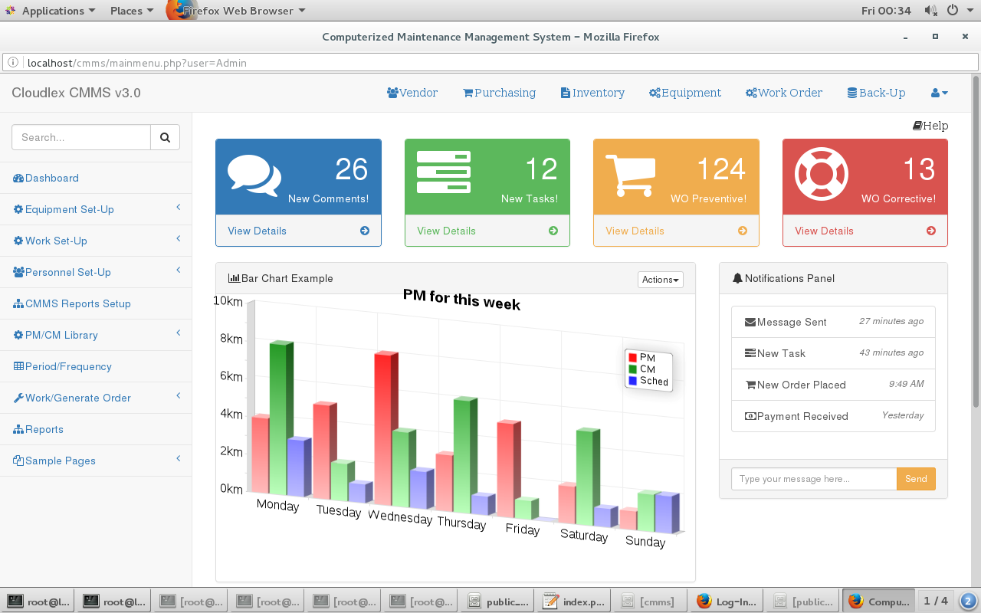
Task: Click the volume icon in system tray
Action: pos(930,11)
